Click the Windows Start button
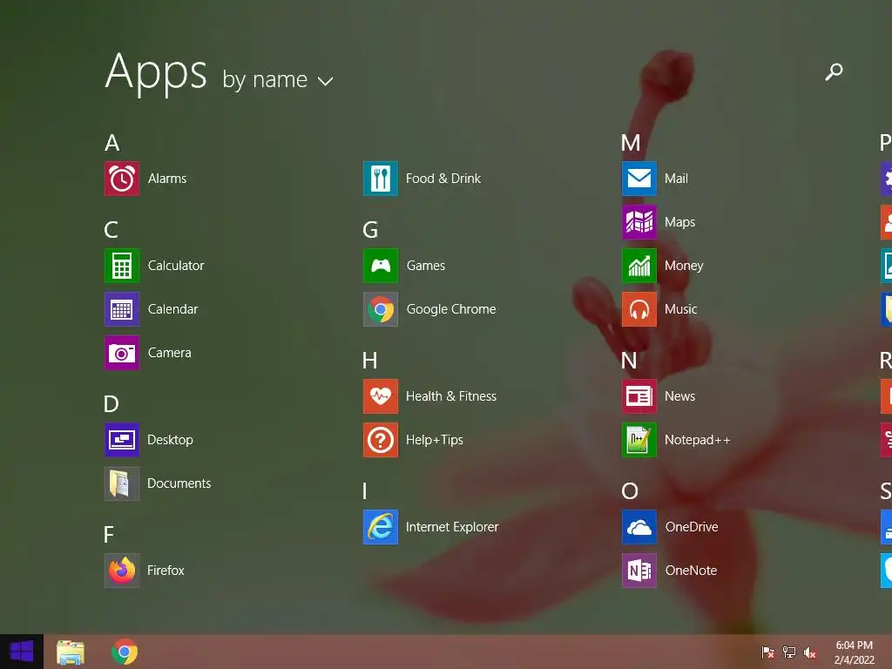Screen dimensions: 892x669 (x=22, y=652)
